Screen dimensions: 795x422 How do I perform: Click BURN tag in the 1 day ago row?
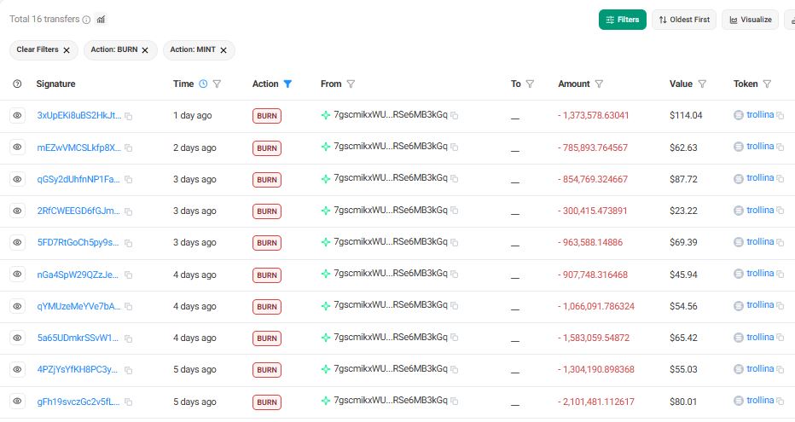[x=267, y=116]
